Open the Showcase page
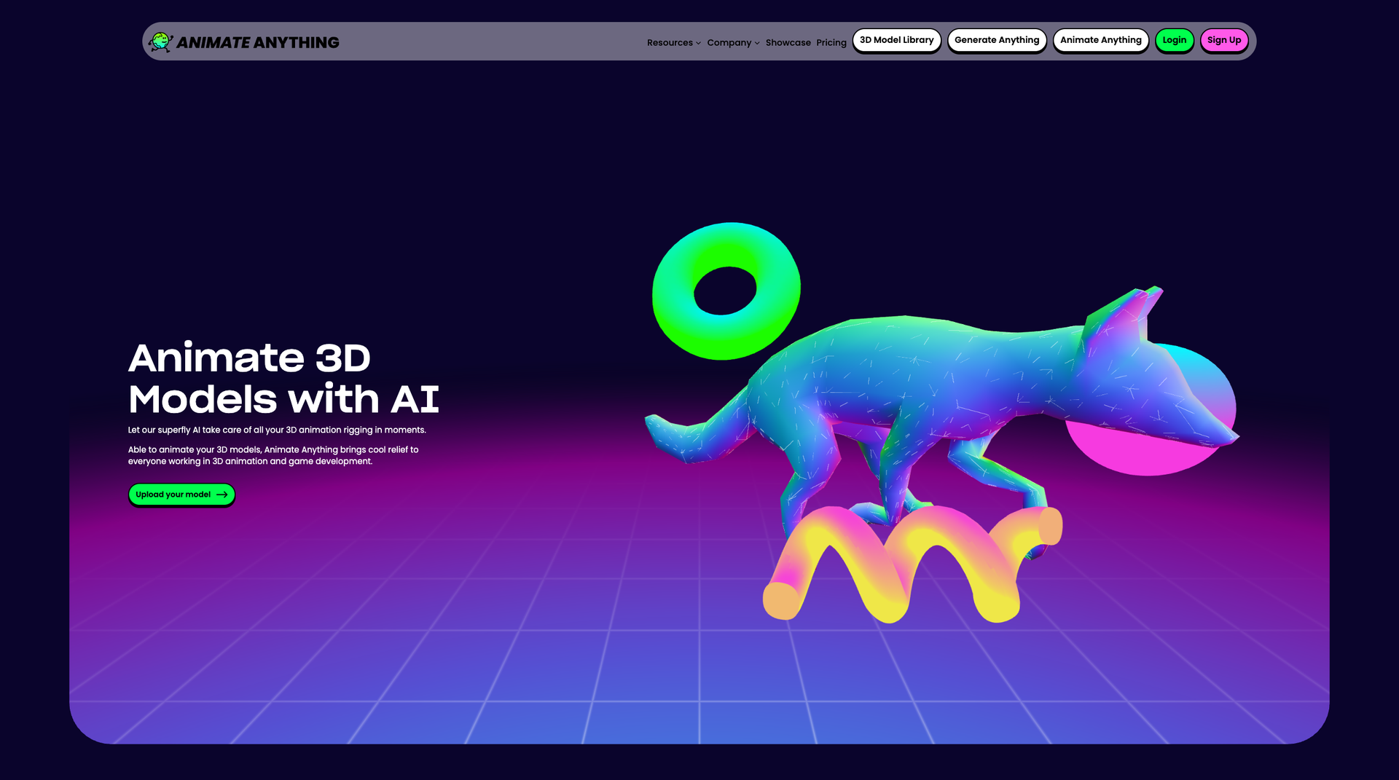The image size is (1399, 780). [x=788, y=42]
